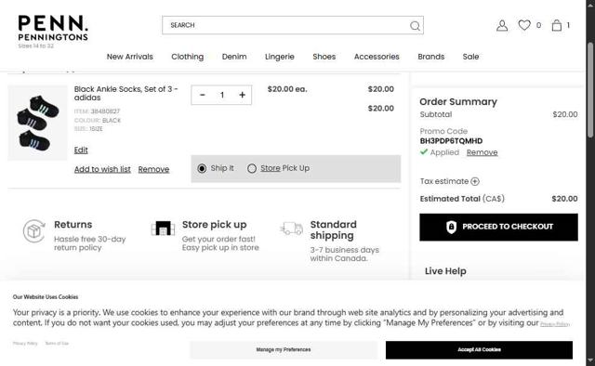Open the Lingerie menu
The height and width of the screenshot is (366, 595).
click(x=280, y=57)
